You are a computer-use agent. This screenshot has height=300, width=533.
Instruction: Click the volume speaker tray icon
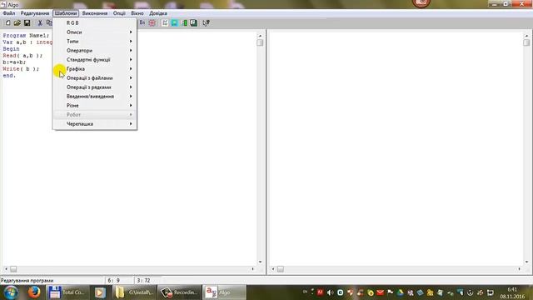point(330,292)
